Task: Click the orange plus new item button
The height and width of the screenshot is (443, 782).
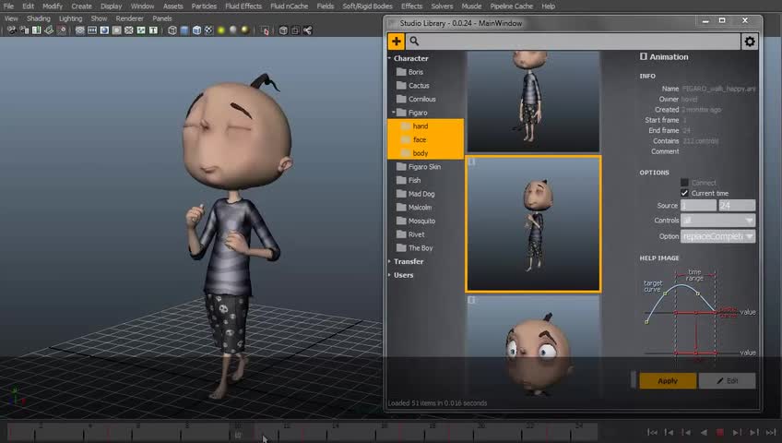Action: click(396, 42)
